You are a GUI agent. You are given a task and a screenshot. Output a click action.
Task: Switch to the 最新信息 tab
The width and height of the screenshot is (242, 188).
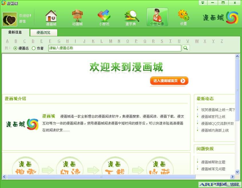point(15,32)
